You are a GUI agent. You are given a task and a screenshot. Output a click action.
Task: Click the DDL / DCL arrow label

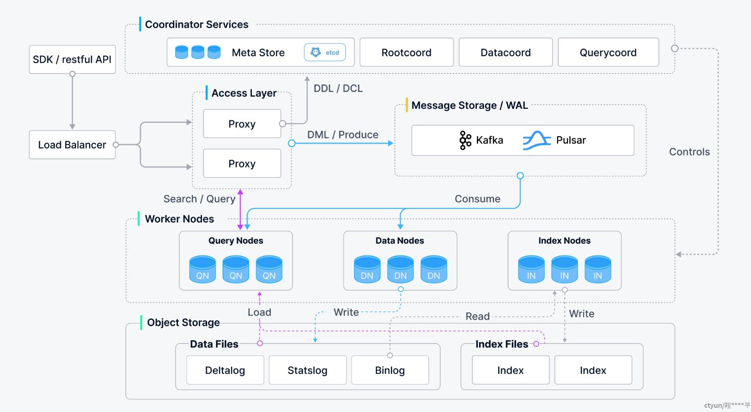[x=338, y=88]
